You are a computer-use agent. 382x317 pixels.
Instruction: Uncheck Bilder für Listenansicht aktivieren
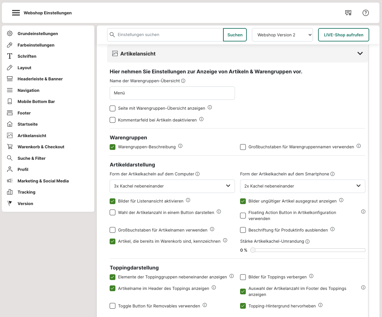(113, 201)
